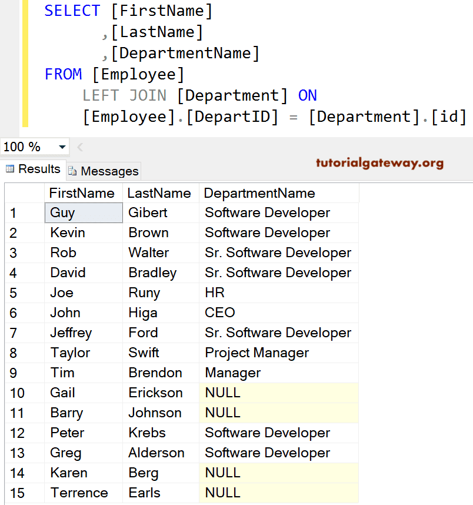Select the Krebs last name cell
This screenshot has width=473, height=505.
[161, 433]
